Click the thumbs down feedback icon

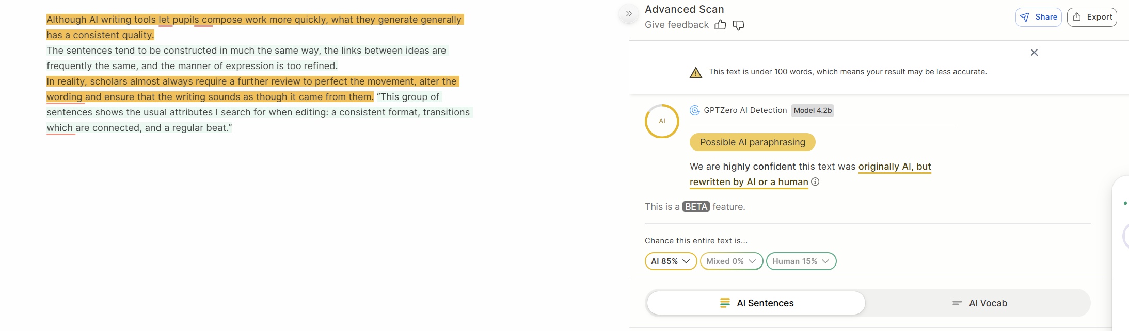click(738, 25)
